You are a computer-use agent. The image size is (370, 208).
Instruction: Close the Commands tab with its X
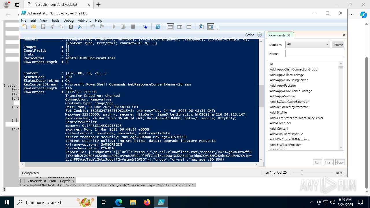[x=289, y=35]
